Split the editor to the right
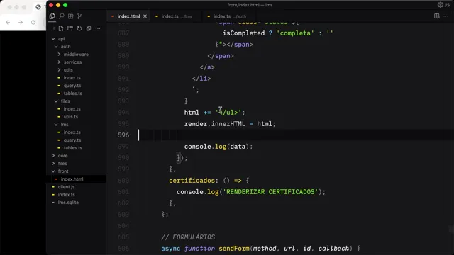 coord(437,16)
